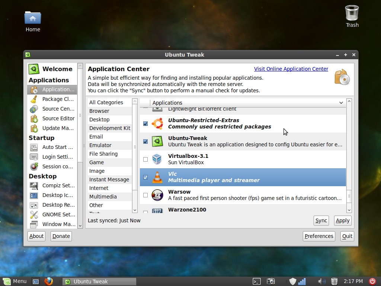Open the network signal tray icon
The height and width of the screenshot is (286, 381).
pyautogui.click(x=302, y=282)
